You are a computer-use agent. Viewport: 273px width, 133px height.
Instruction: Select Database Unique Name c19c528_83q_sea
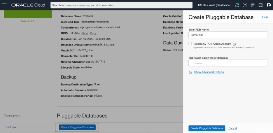[103, 45]
